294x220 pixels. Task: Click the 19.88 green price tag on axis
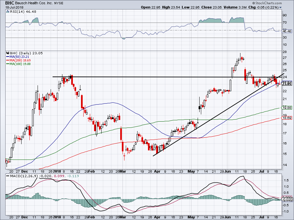[287, 108]
